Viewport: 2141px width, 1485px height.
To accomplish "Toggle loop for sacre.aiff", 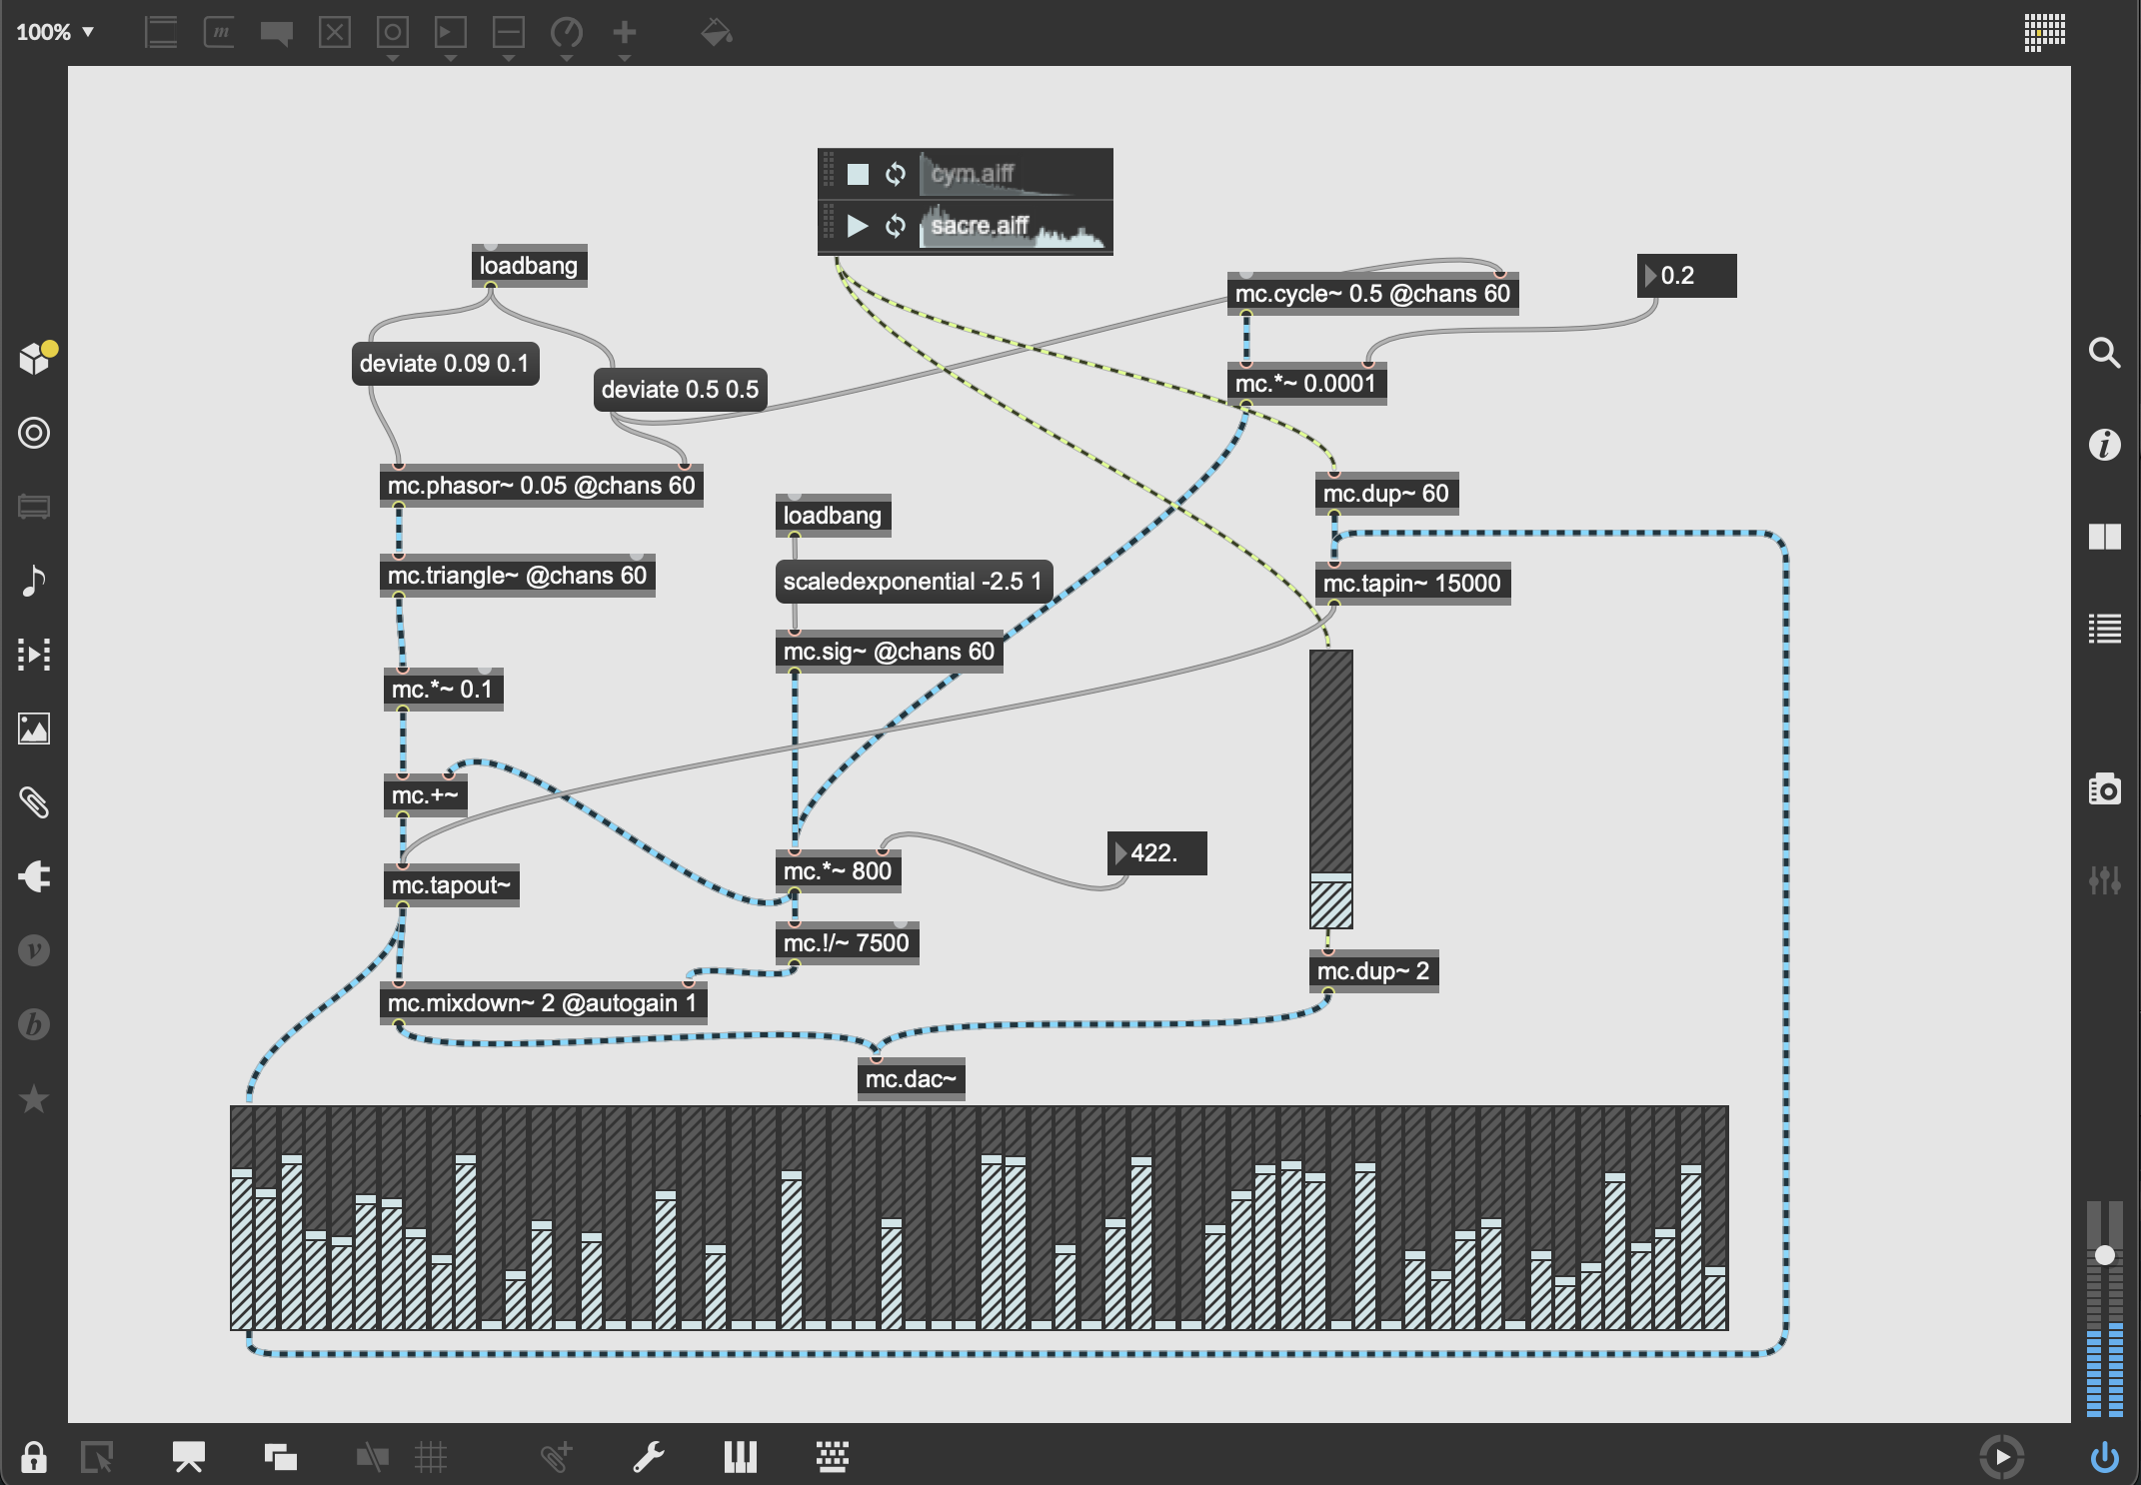I will click(x=896, y=226).
